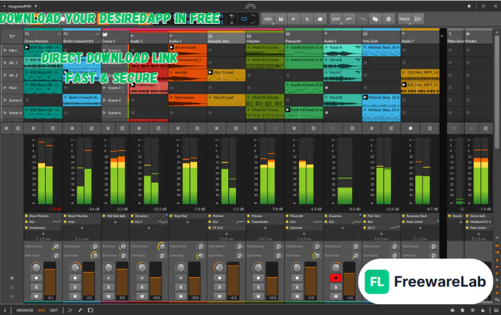Screen dimensions: 501x315
Task: Open the EDIT dropdown in the toolbar
Action: (336, 18)
